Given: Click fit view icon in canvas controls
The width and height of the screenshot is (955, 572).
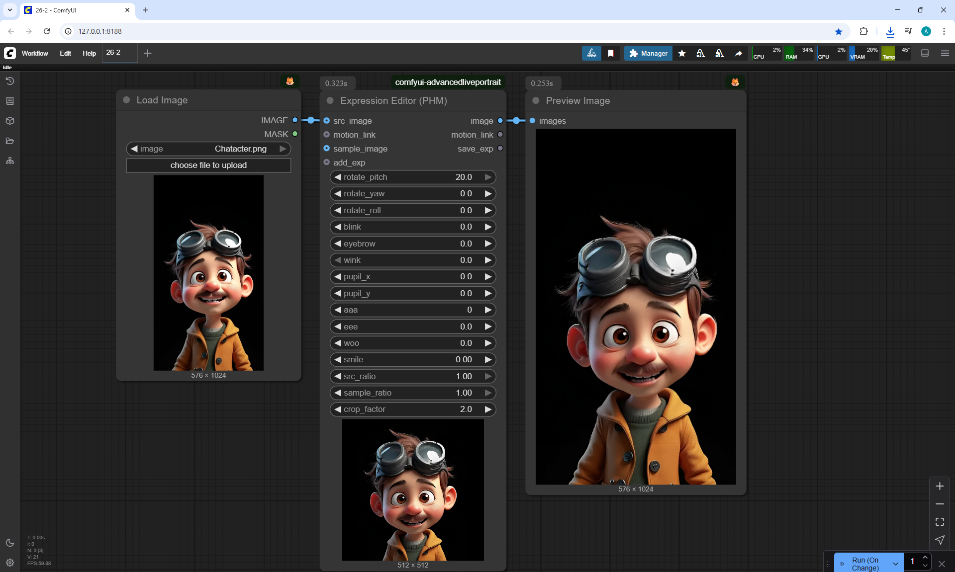Looking at the screenshot, I should click(940, 522).
